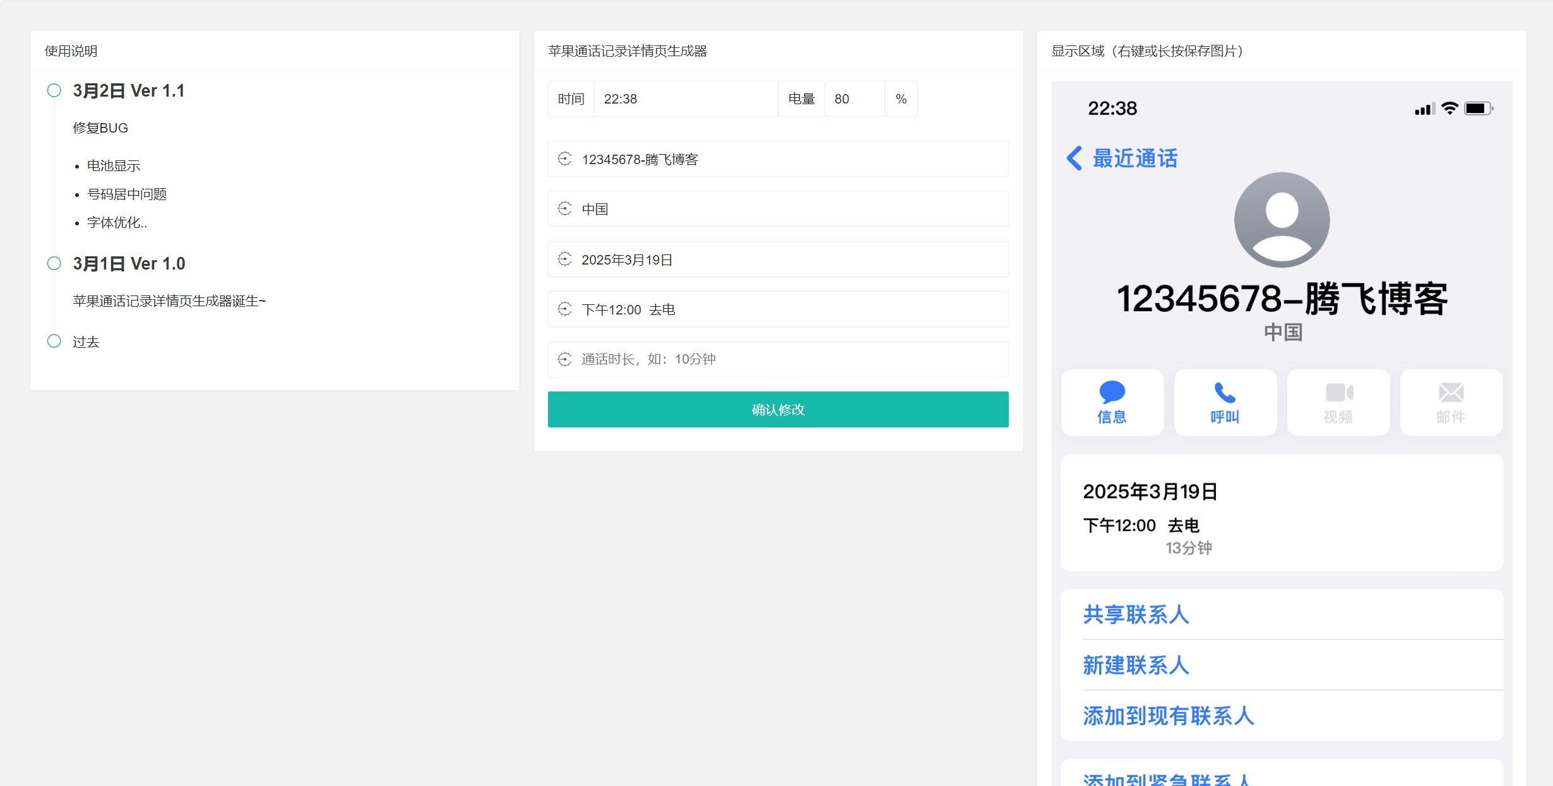The height and width of the screenshot is (786, 1553).
Task: Click the 13分钟 duration in call card
Action: pyautogui.click(x=1189, y=548)
